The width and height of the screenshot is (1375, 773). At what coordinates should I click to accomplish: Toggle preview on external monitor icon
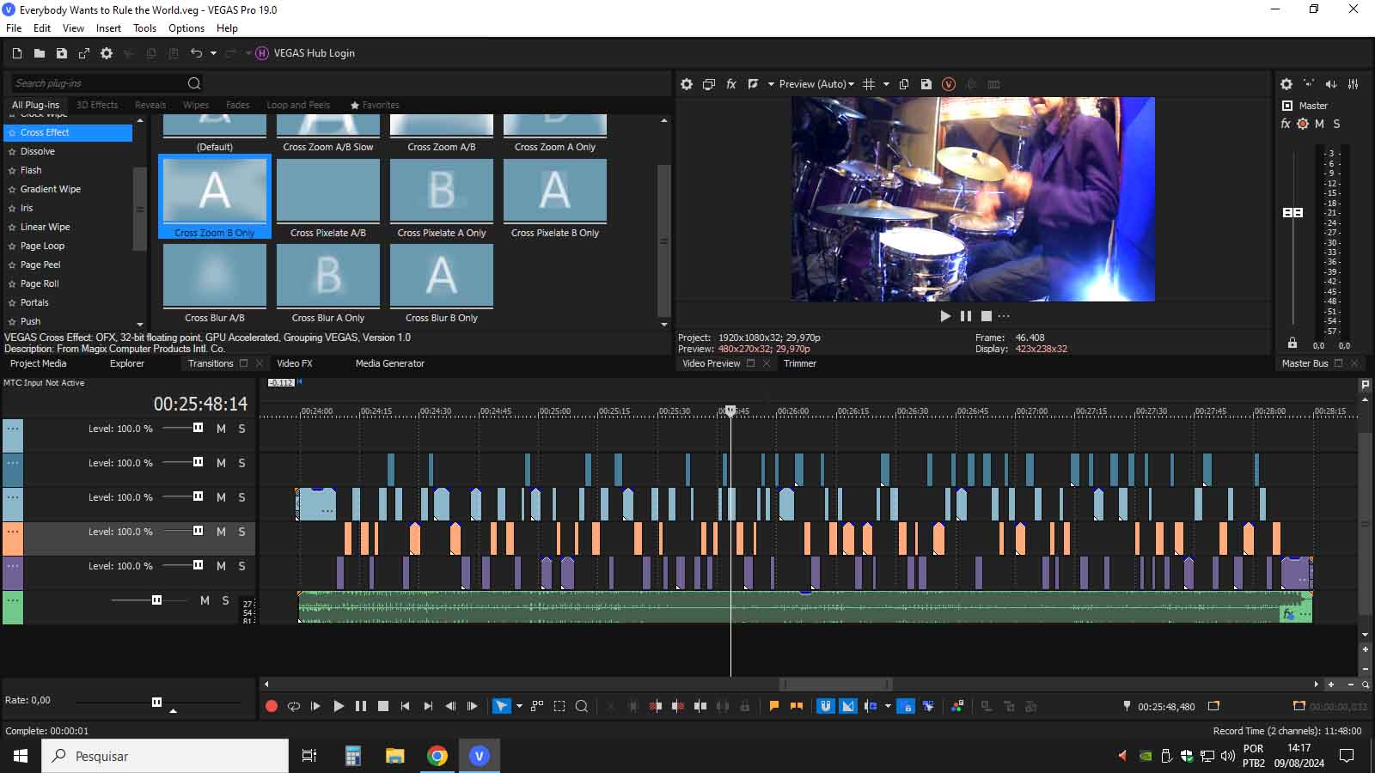click(709, 84)
